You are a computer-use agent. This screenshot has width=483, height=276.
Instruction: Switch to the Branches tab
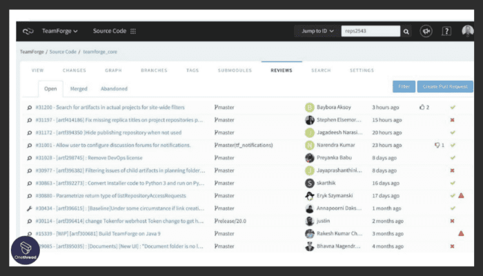[154, 70]
